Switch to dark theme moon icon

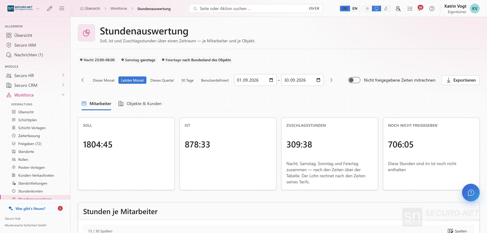click(386, 8)
